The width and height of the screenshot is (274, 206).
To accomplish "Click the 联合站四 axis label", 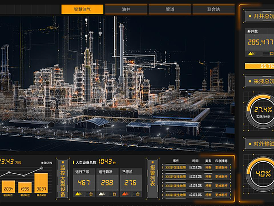I will [42, 195].
